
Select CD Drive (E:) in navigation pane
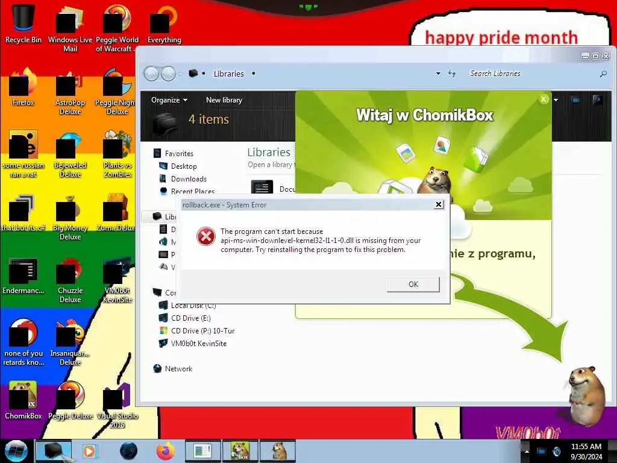[x=191, y=318]
